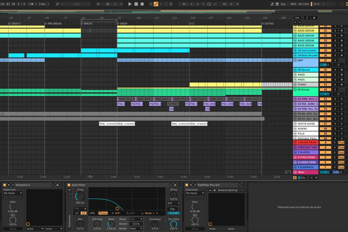Select the OUTRO locator

[x=268, y=23]
